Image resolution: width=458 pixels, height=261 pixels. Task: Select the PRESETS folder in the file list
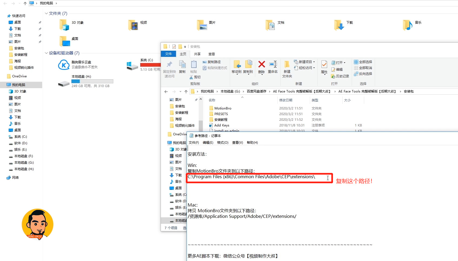[x=221, y=114]
